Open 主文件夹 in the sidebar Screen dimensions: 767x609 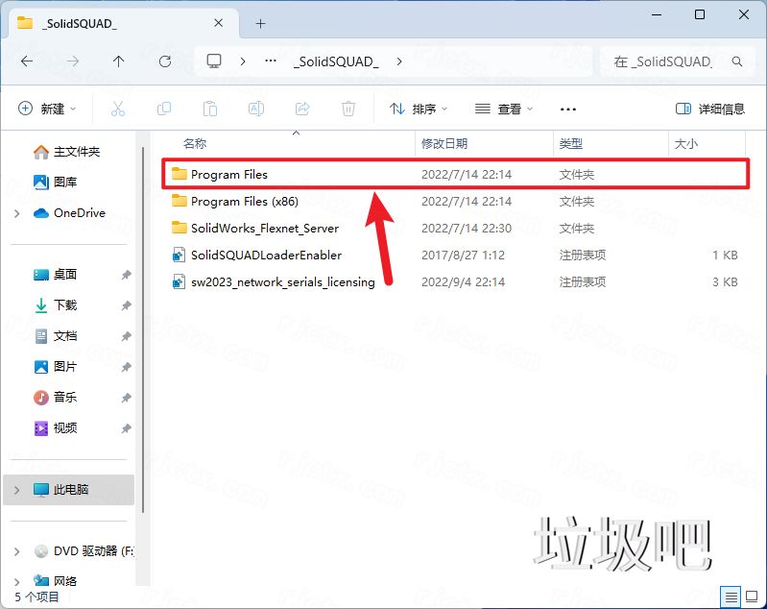tap(66, 152)
